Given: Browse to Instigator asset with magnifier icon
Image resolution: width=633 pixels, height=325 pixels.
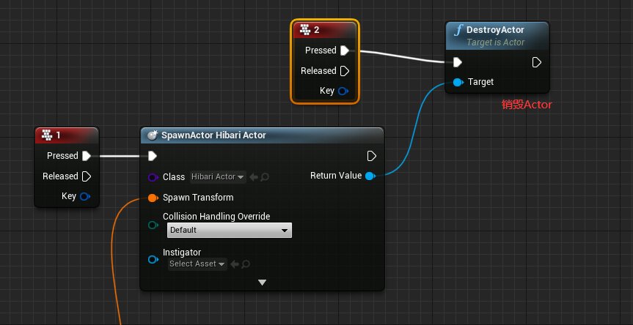Looking at the screenshot, I should [x=246, y=264].
